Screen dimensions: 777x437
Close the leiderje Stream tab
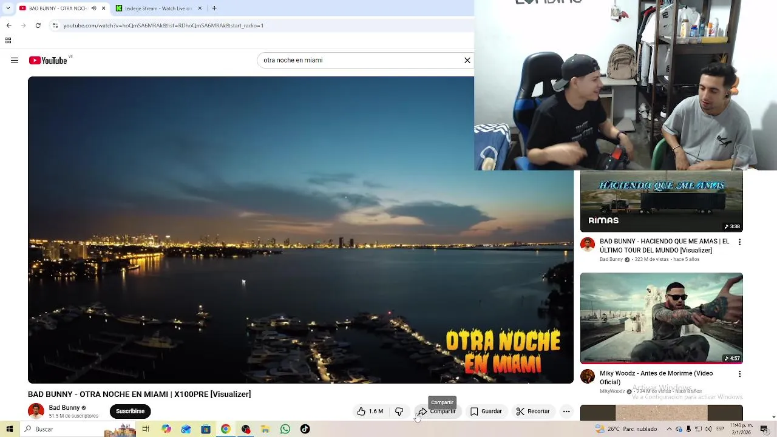[x=200, y=8]
